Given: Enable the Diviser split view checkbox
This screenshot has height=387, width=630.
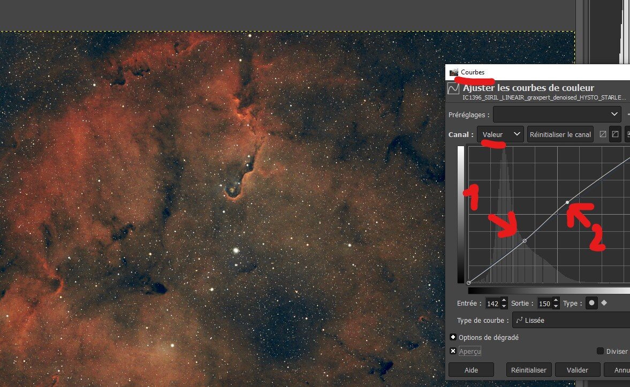Looking at the screenshot, I should (x=600, y=351).
